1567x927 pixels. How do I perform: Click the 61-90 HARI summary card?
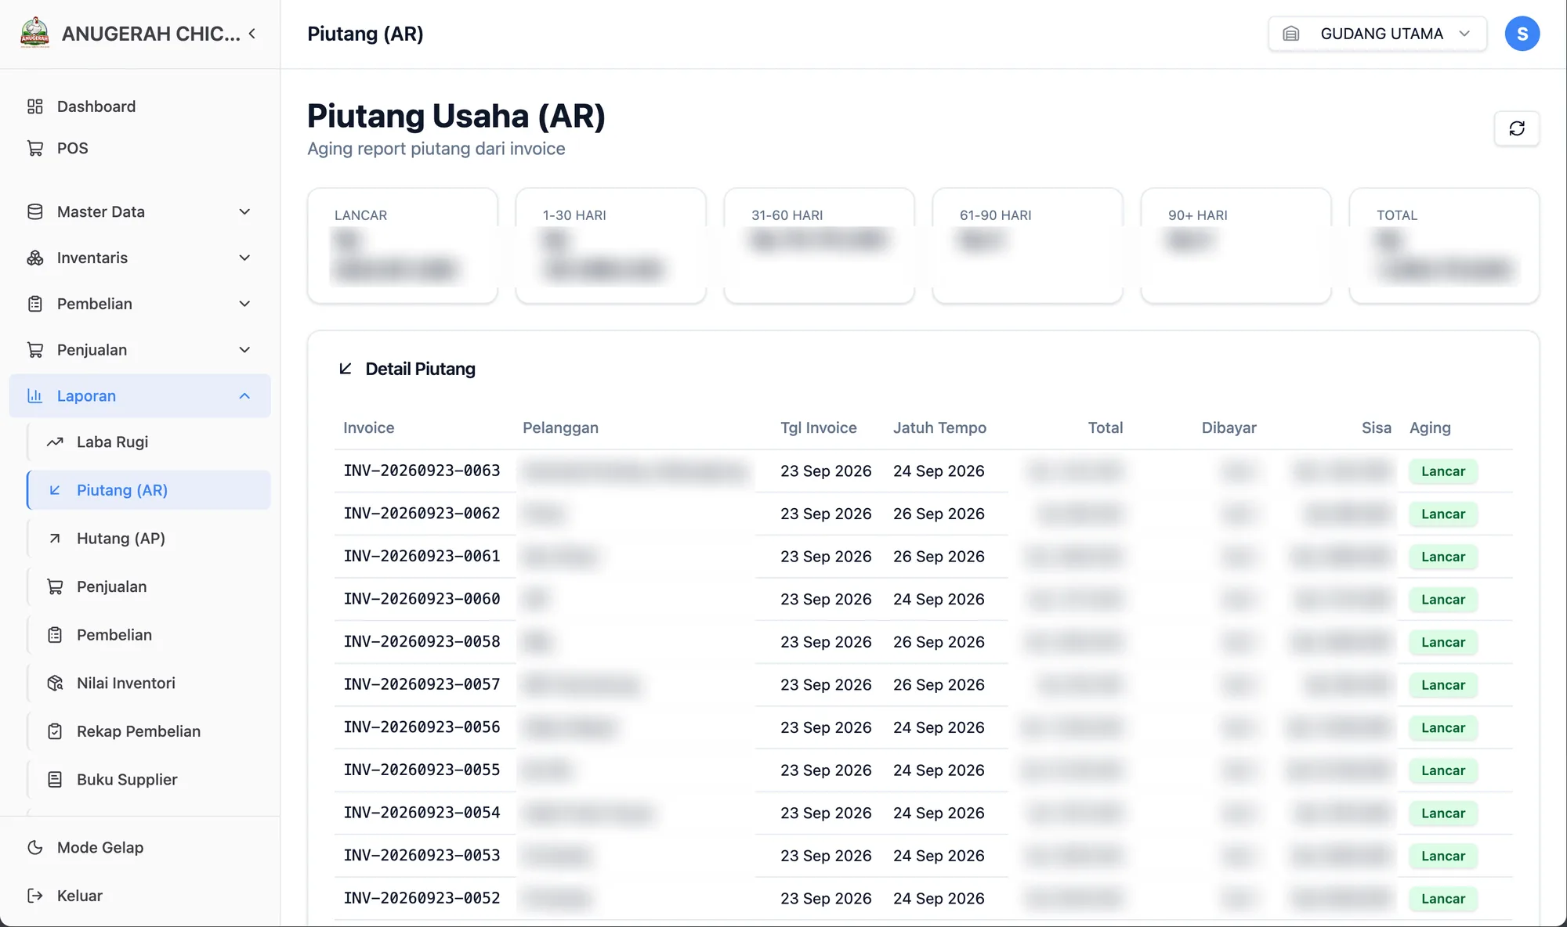pos(1028,245)
